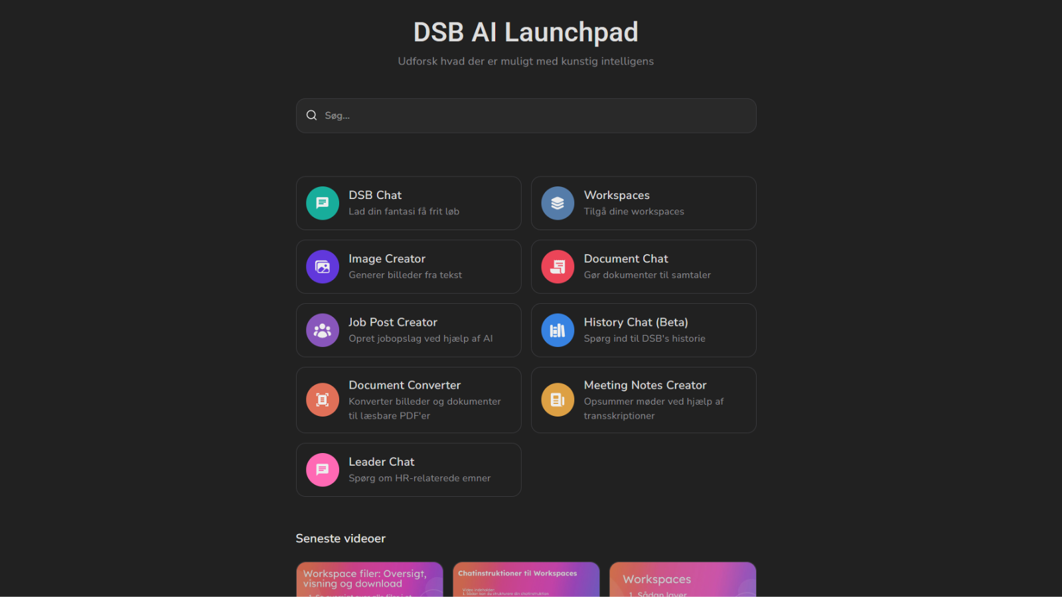Choose Document Converter description text
1062x597 pixels.
tap(424, 409)
